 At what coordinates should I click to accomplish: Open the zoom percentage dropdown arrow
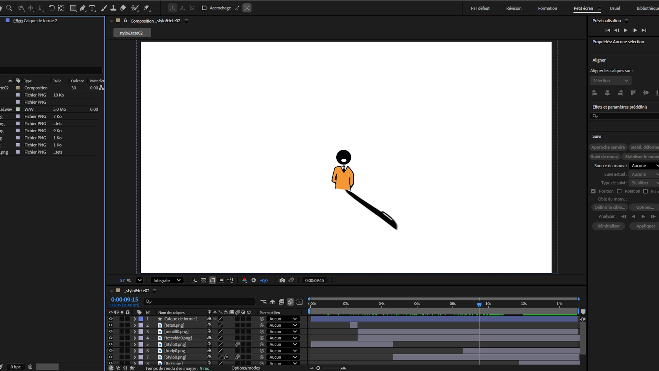point(139,280)
